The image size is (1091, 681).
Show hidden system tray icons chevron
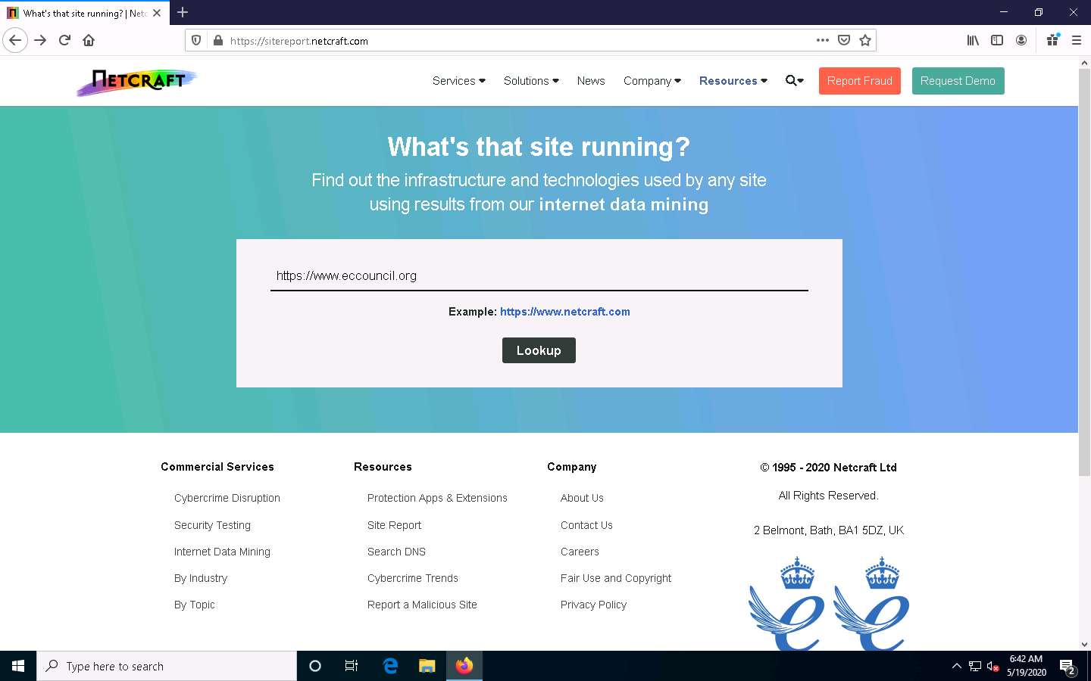click(956, 666)
